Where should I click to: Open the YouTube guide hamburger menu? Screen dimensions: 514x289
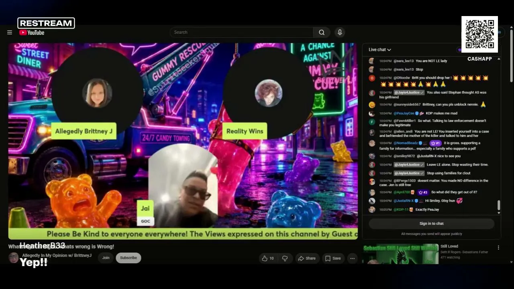click(10, 33)
